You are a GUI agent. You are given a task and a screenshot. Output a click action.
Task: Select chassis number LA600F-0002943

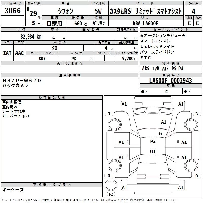[x=171, y=81]
